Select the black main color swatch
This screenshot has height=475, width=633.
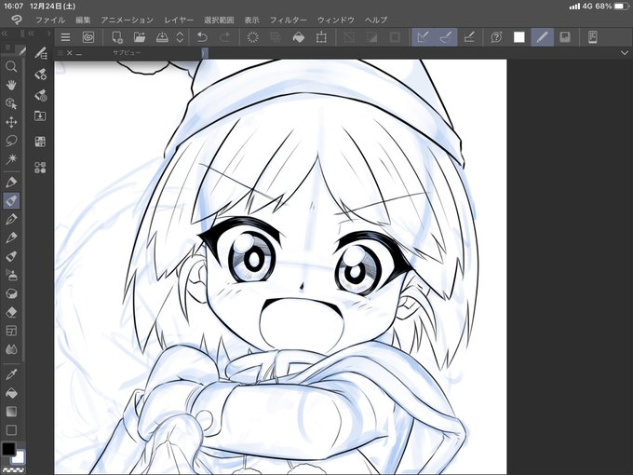pyautogui.click(x=8, y=449)
